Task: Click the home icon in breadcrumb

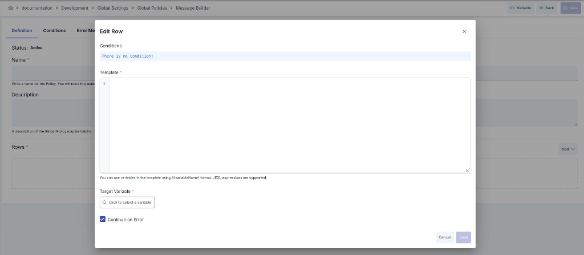Action: coord(10,8)
